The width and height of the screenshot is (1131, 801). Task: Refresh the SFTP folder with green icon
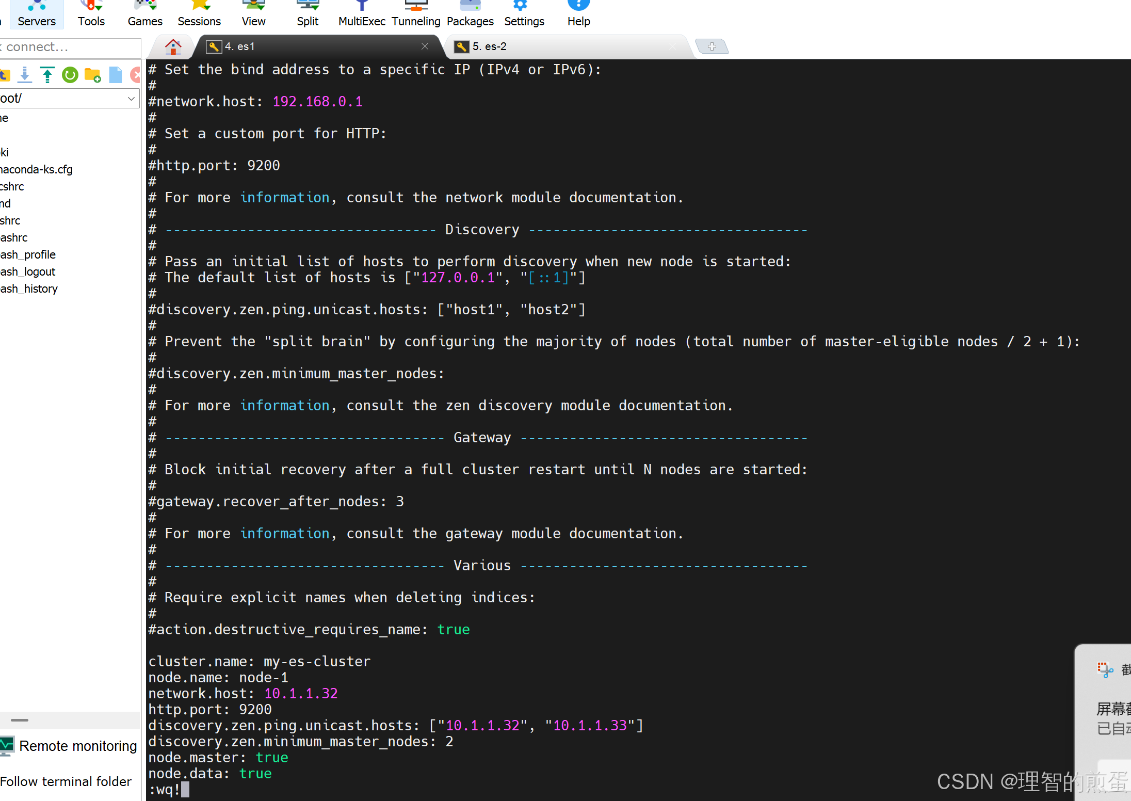(x=70, y=75)
